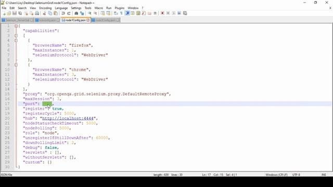Start macro recording with red record icon
Screen dimensions: 333x187
(162, 13)
